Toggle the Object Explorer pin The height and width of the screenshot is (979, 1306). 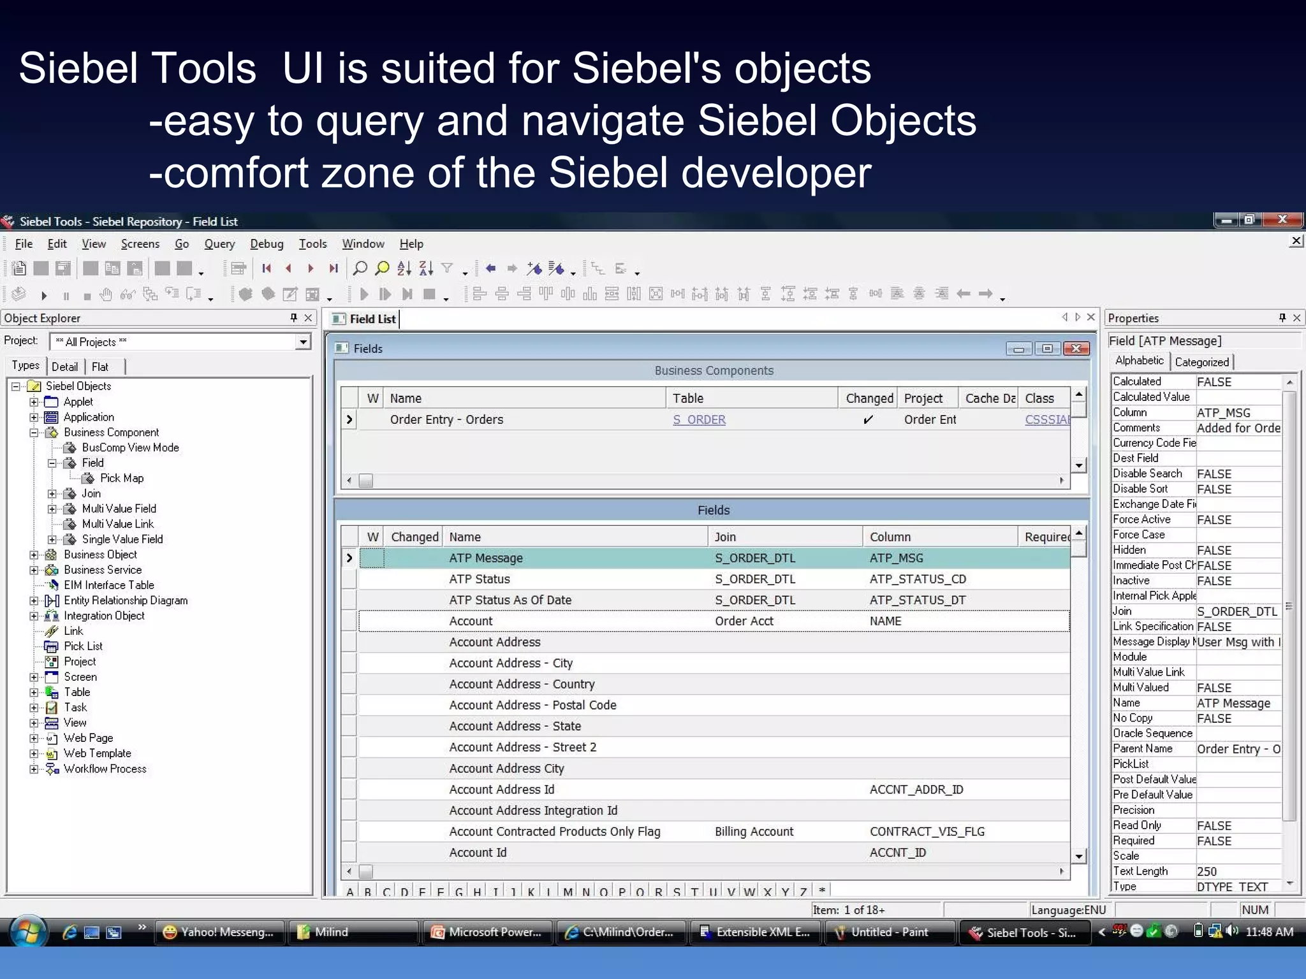[293, 317]
